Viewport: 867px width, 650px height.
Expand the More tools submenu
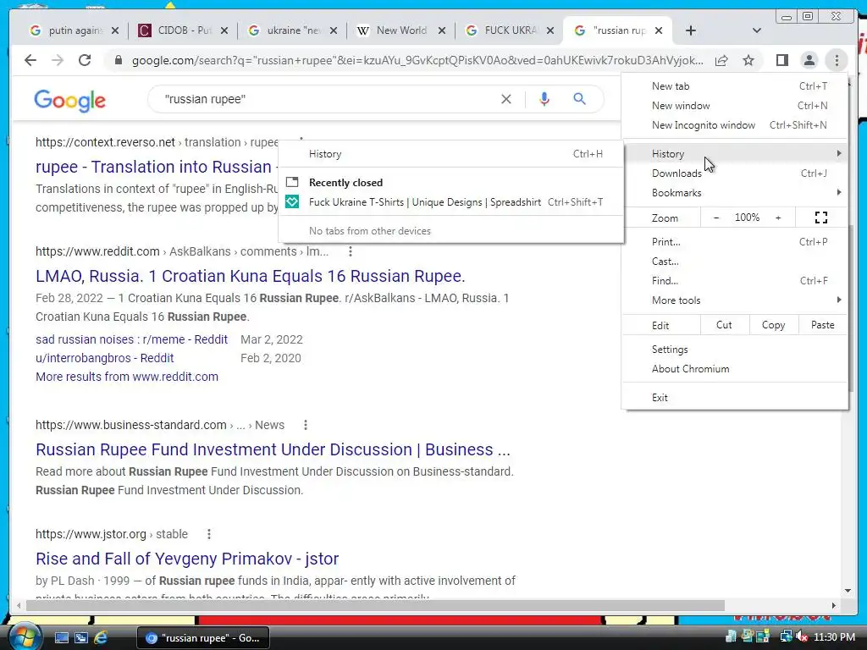734,300
